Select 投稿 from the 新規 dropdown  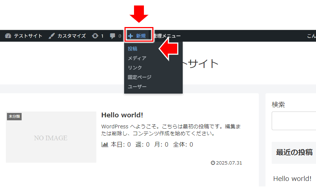coord(133,49)
